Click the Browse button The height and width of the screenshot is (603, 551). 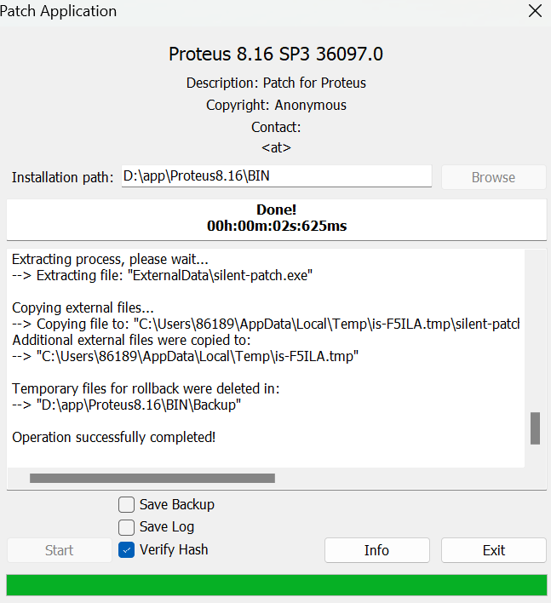(493, 177)
